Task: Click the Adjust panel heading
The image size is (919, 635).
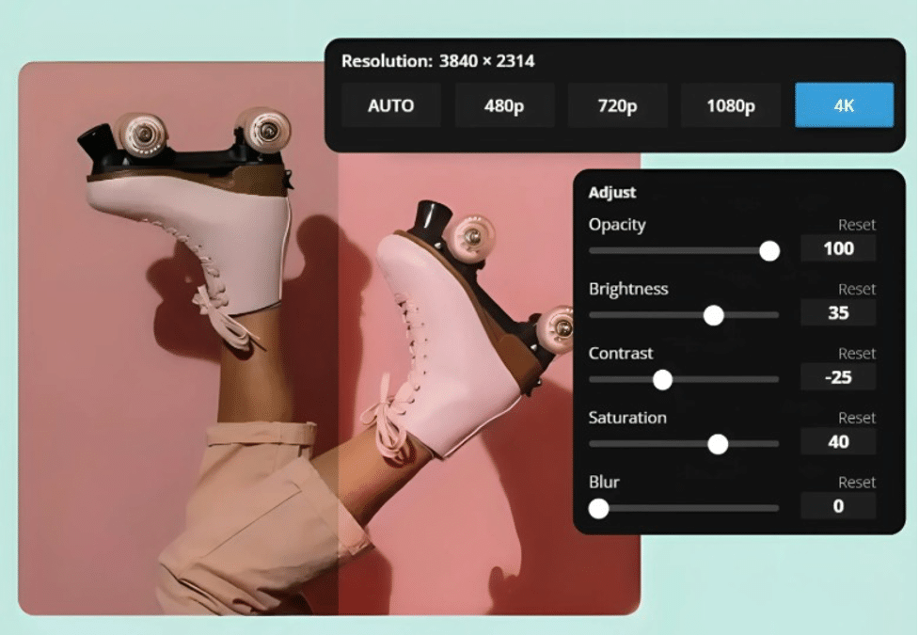Action: click(x=612, y=193)
